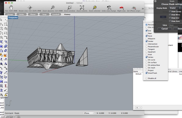Open the Display Mode Shaded dropdown
The width and height of the screenshot is (182, 118).
click(175, 8)
